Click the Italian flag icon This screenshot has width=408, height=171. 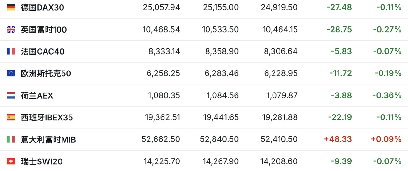pos(11,139)
